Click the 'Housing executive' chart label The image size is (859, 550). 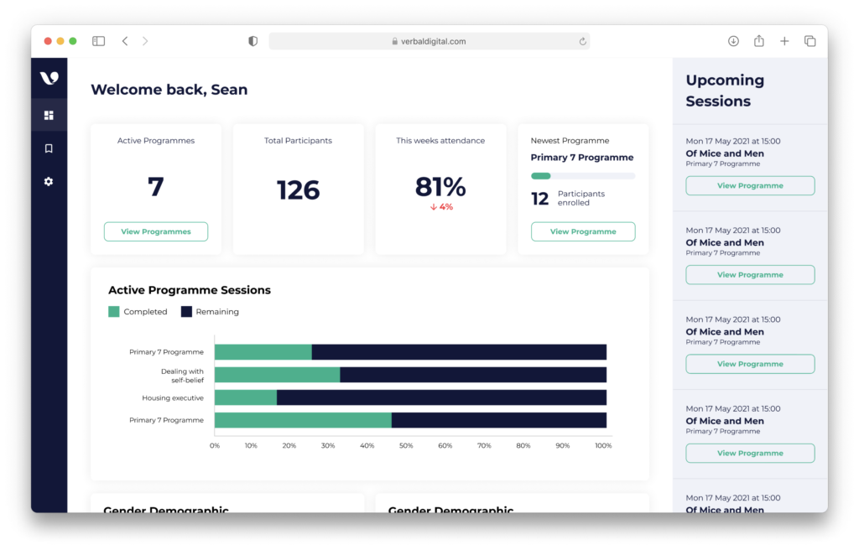[x=173, y=398]
